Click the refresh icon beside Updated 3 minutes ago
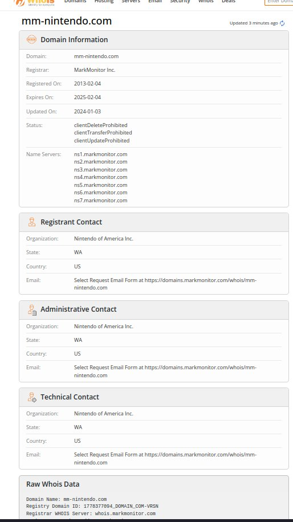Image resolution: width=293 pixels, height=522 pixels. (282, 23)
